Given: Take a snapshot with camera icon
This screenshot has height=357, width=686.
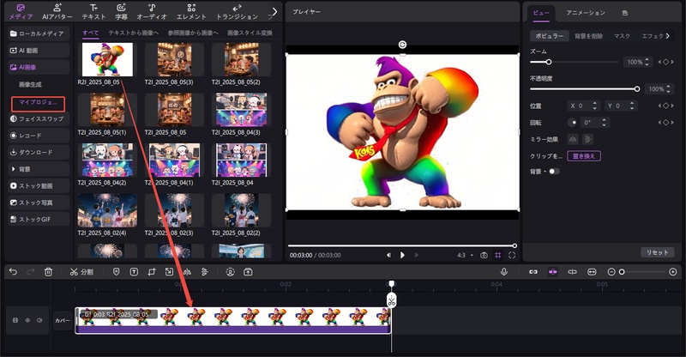Looking at the screenshot, I should [484, 255].
